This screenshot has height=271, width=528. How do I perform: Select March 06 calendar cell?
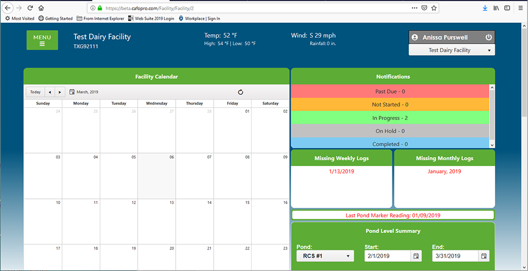(157, 176)
